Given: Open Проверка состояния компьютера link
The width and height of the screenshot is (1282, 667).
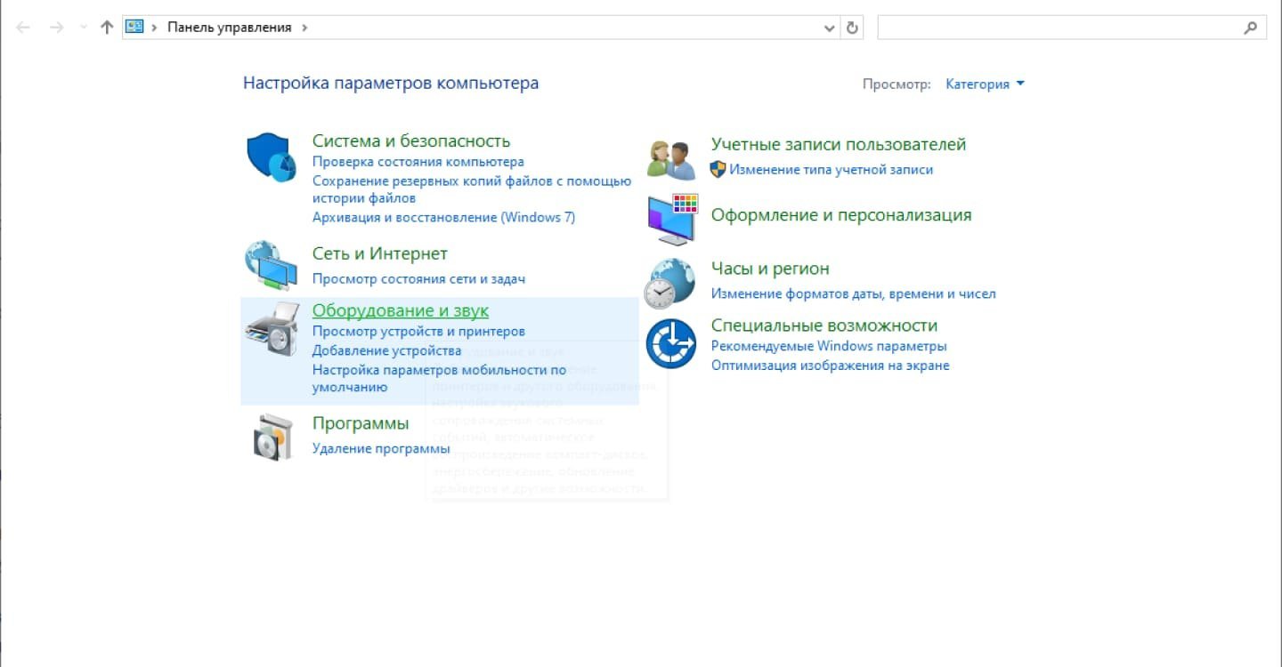Looking at the screenshot, I should tap(418, 162).
